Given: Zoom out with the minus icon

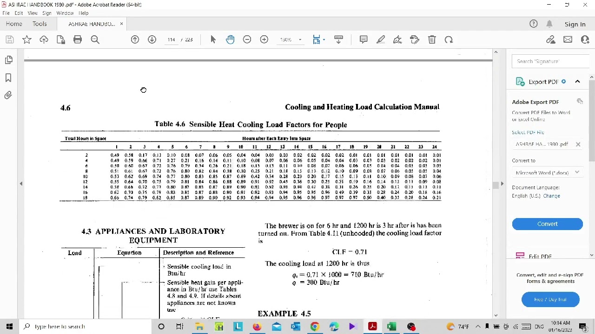Looking at the screenshot, I should point(247,40).
